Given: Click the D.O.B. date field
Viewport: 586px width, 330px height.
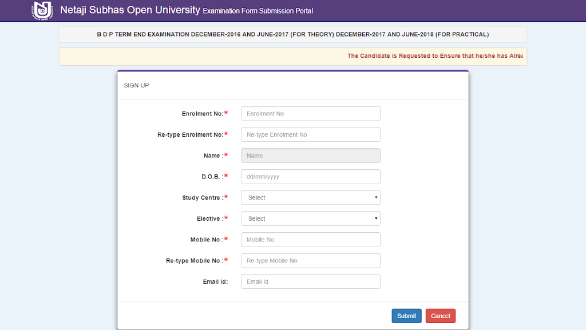Looking at the screenshot, I should 311,177.
